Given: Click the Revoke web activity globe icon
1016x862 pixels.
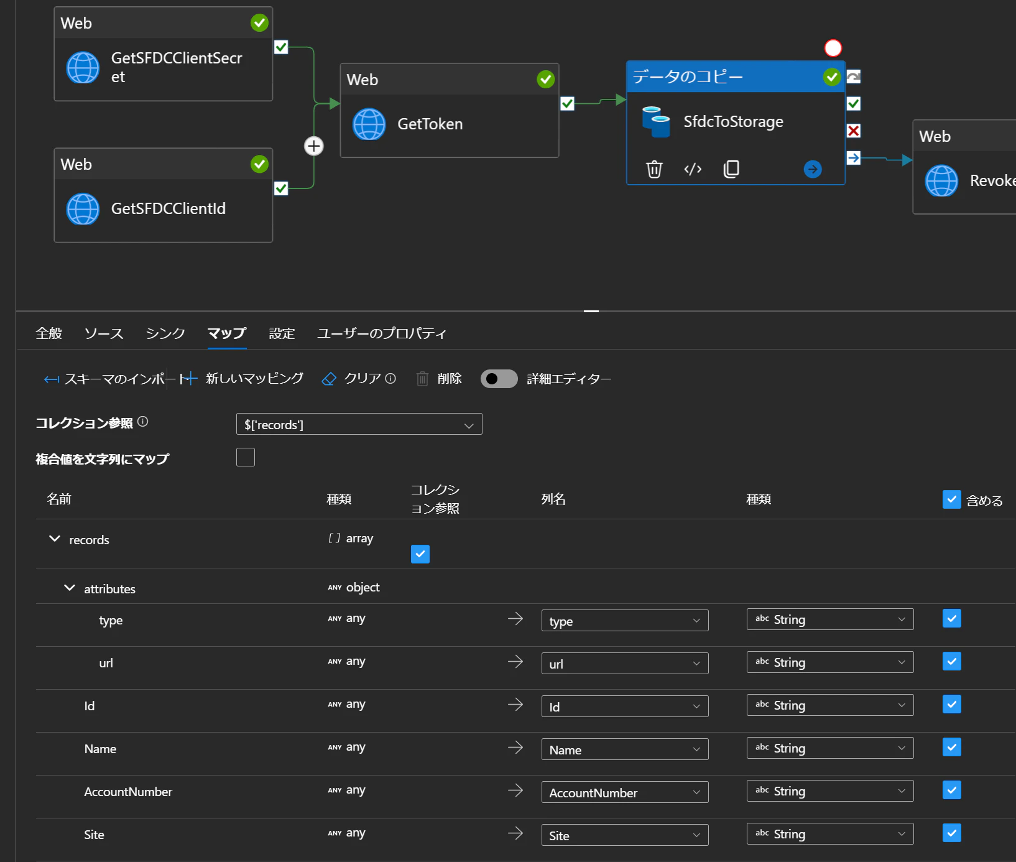Looking at the screenshot, I should [941, 180].
